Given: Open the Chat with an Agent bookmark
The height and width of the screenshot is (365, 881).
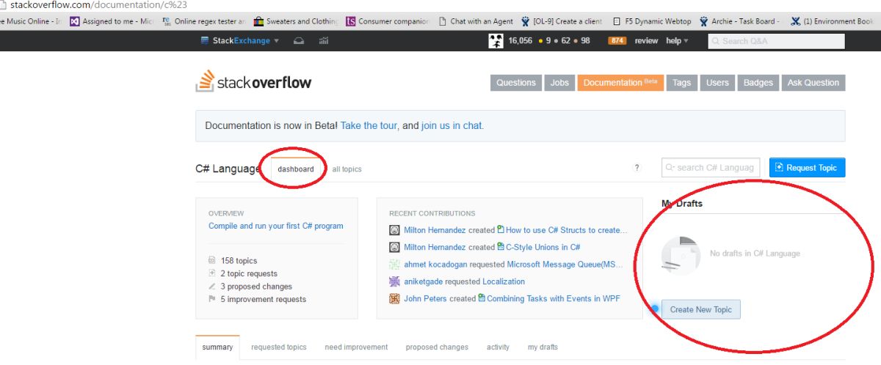Looking at the screenshot, I should pyautogui.click(x=474, y=21).
